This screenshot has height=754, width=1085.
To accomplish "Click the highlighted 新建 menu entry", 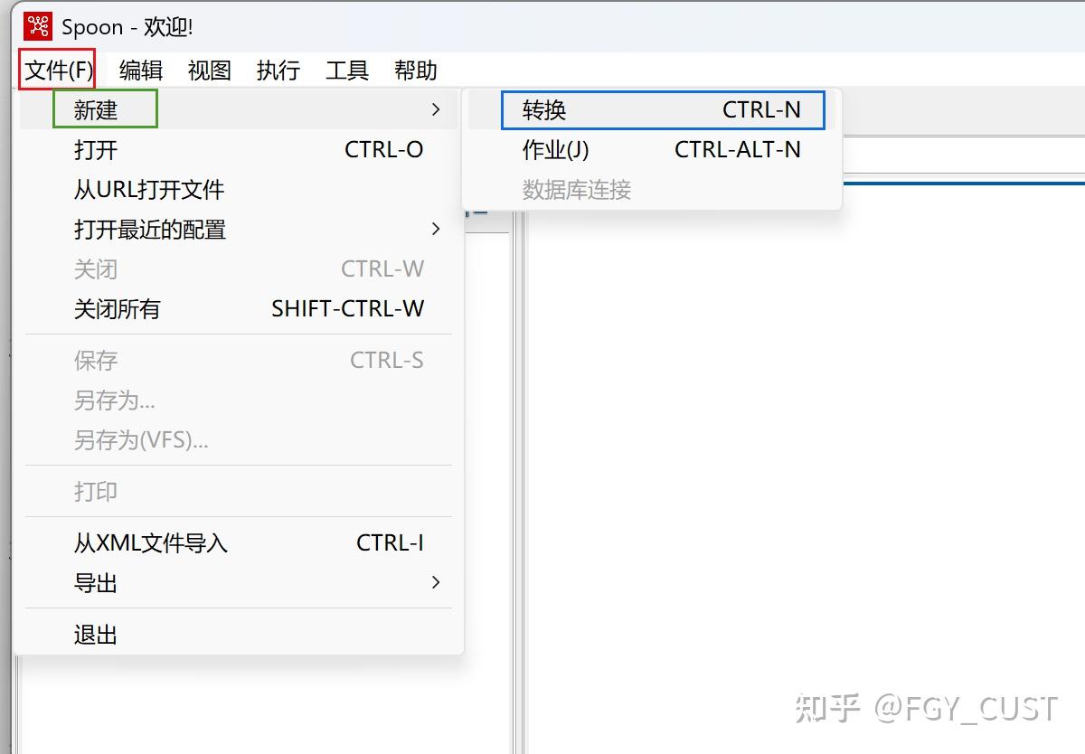I will coord(96,109).
